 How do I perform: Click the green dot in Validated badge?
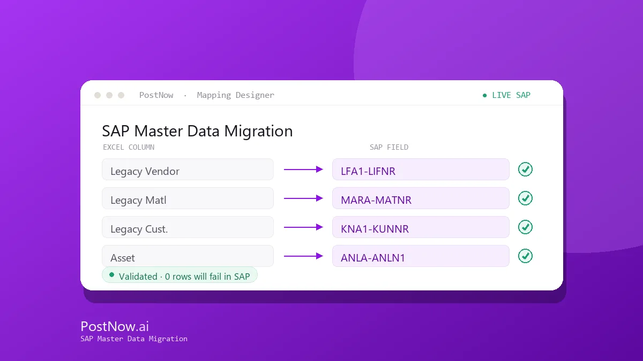tap(111, 275)
